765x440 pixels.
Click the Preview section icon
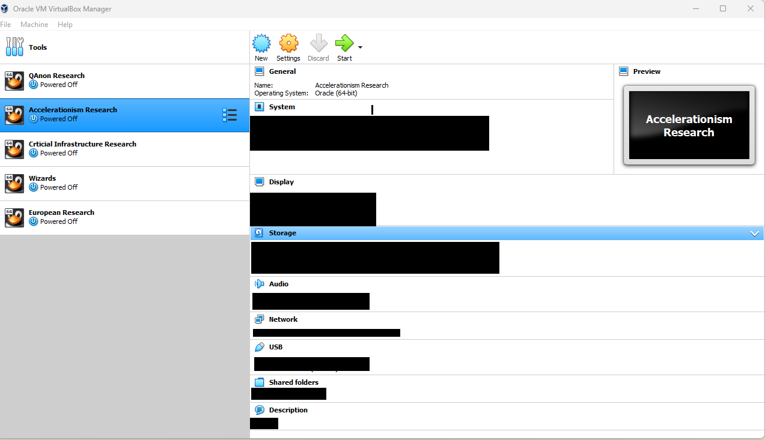[x=624, y=71]
